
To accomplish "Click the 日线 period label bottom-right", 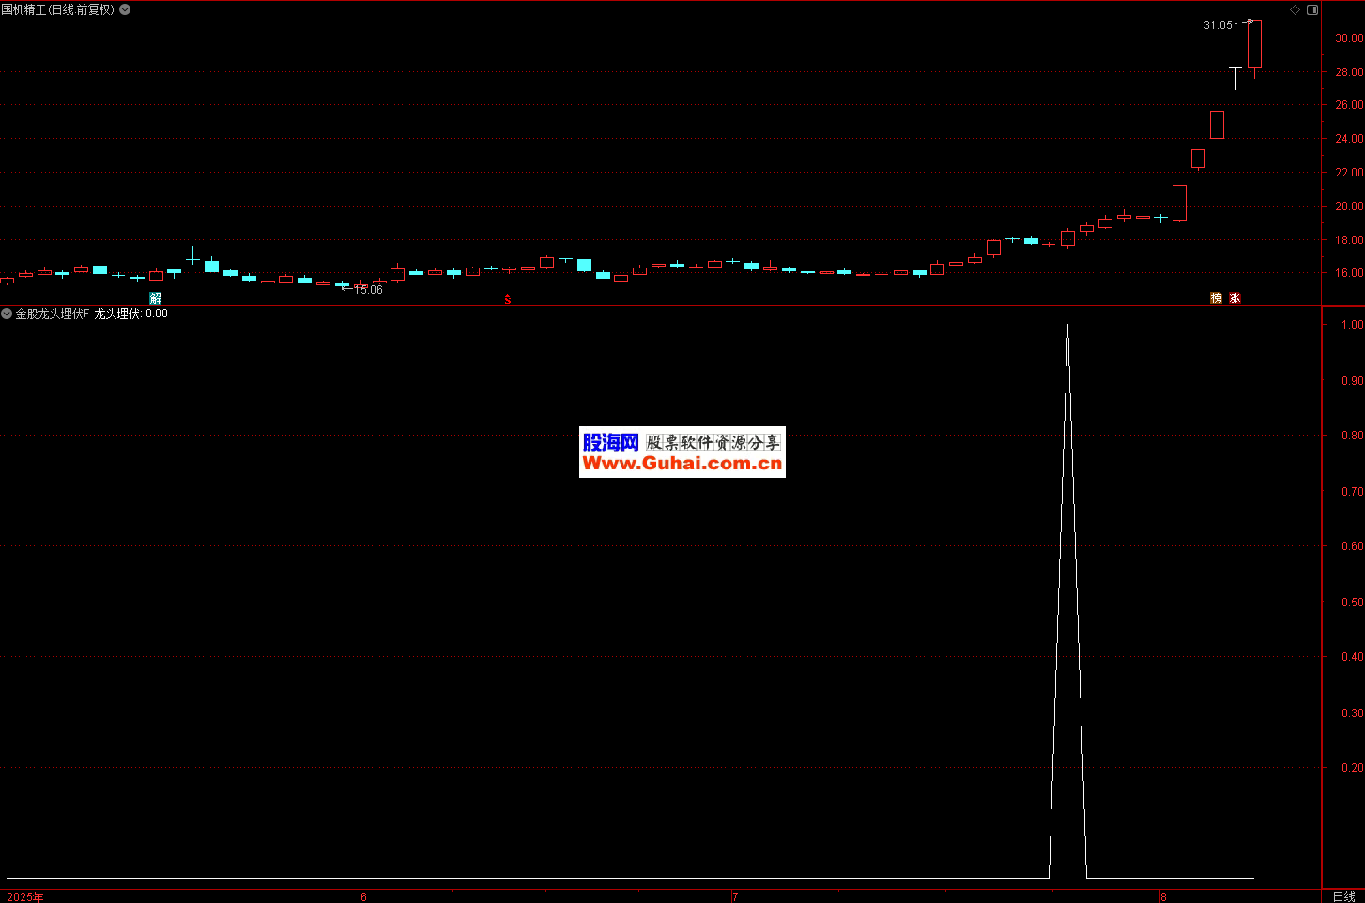I will (1343, 896).
